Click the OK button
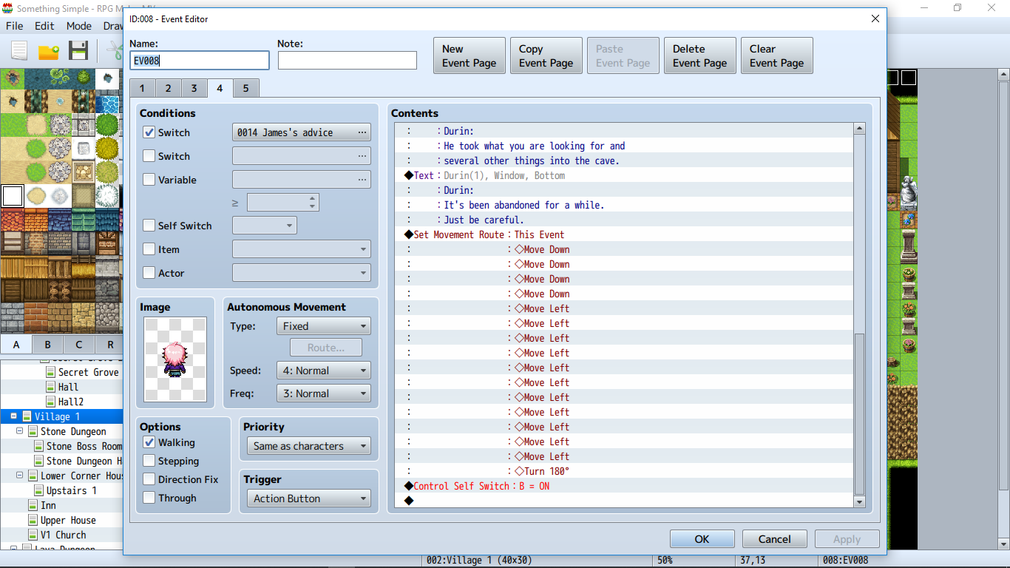Viewport: 1010px width, 568px height. pyautogui.click(x=702, y=539)
